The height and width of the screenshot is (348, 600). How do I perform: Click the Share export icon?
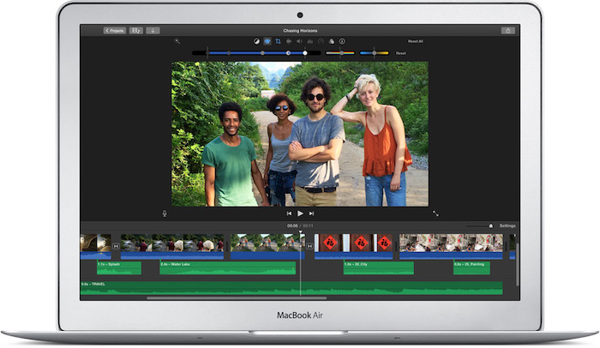point(508,31)
